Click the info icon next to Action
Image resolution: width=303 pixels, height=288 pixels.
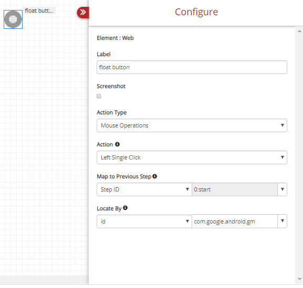117,144
